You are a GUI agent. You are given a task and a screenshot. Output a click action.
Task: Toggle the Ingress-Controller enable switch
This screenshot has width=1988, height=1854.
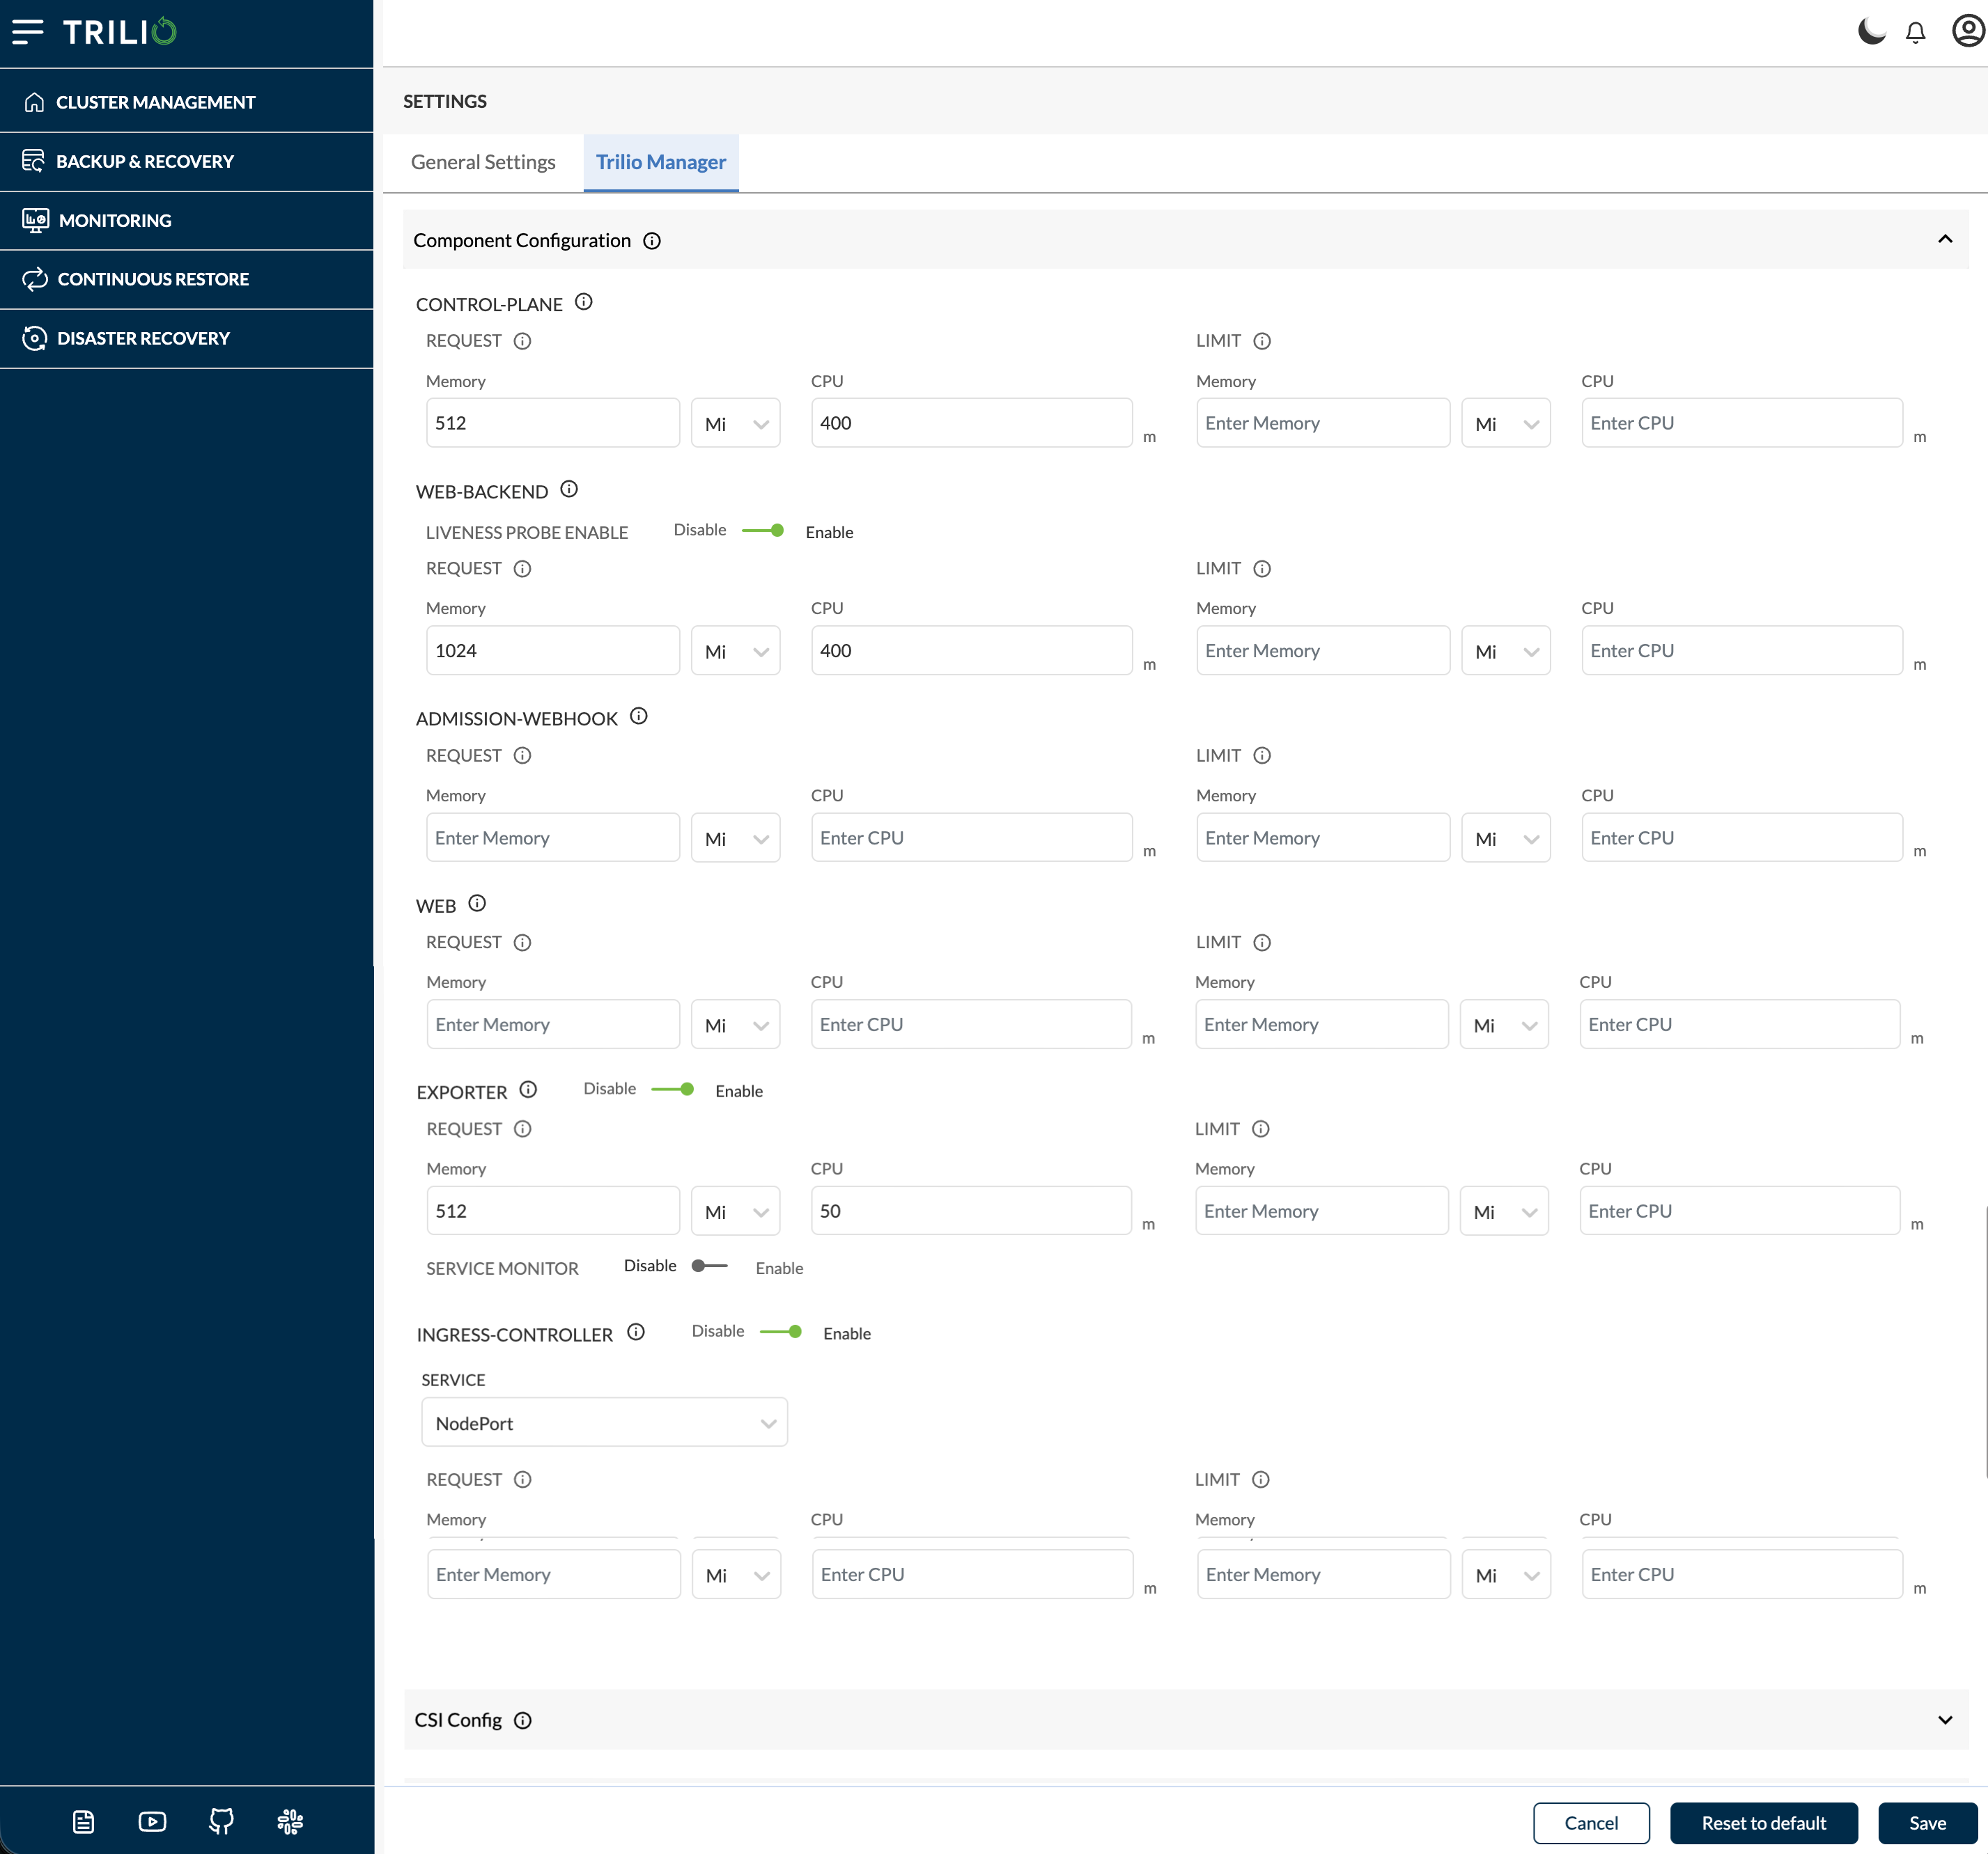782,1333
